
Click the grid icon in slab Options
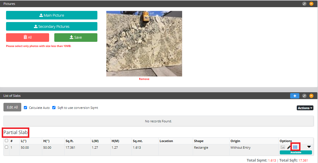pos(295,147)
